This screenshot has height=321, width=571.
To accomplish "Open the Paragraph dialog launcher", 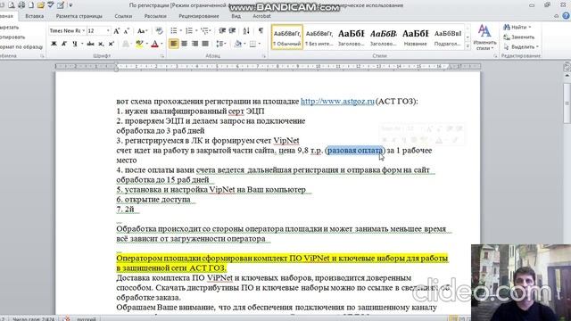I will (x=264, y=56).
